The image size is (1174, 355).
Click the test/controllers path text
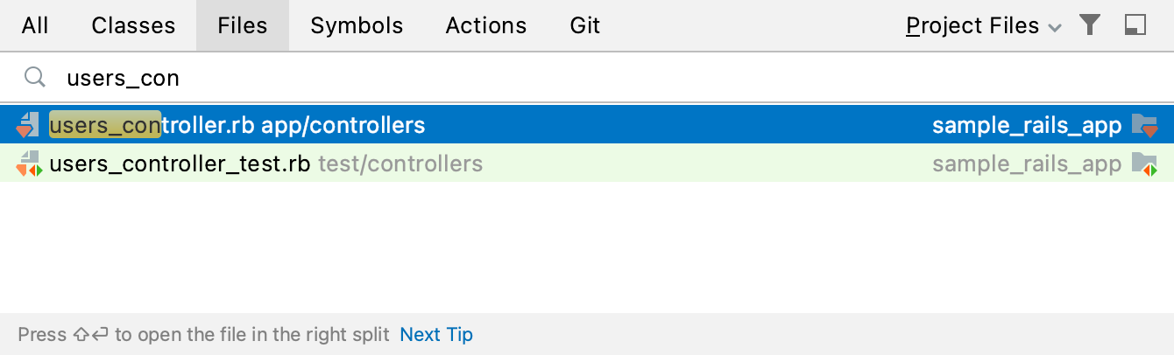(x=400, y=164)
